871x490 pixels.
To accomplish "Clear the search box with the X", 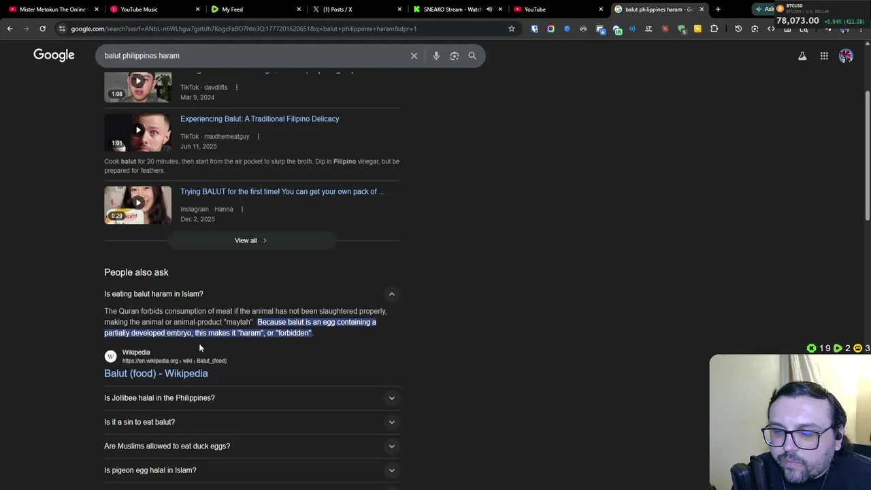I will coord(414,56).
